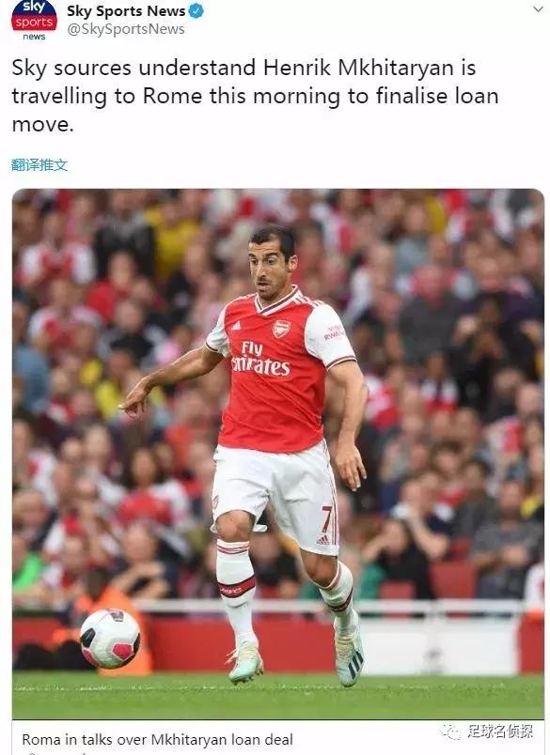
Task: Click the number 7 on shorts
Action: point(327,518)
